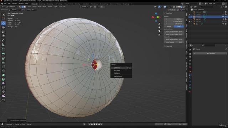Choose the Shear tool
This screenshot has width=228, height=128.
[x=3, y=96]
